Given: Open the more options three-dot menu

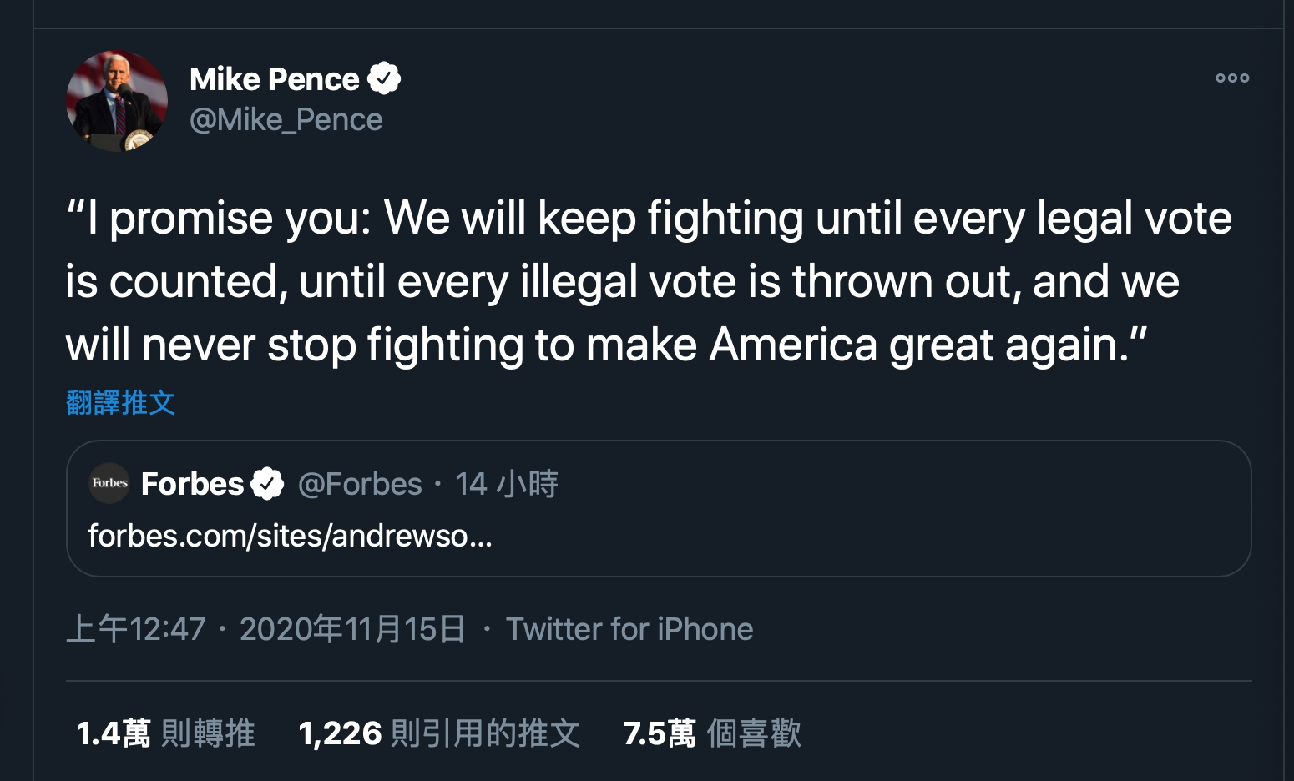Looking at the screenshot, I should (1231, 78).
